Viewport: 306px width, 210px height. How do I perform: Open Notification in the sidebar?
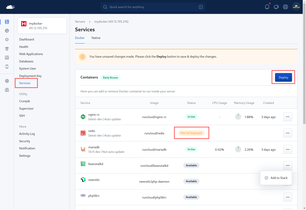[27, 148]
